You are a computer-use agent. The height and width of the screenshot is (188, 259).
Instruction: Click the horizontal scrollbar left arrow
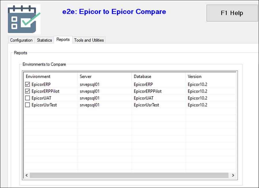pos(26,175)
